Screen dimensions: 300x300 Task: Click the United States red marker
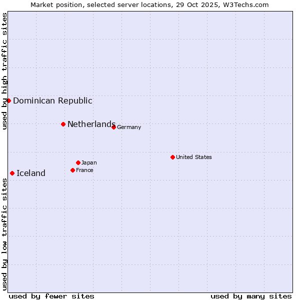click(172, 157)
